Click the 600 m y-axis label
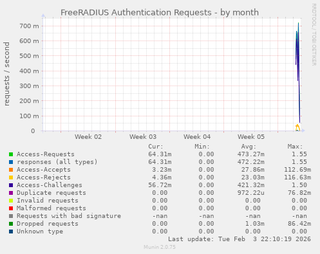 29,41
